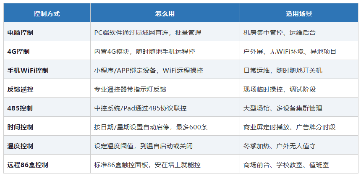Select the 485控制 row label
Viewport: 361px width, 176px height.
[20, 108]
